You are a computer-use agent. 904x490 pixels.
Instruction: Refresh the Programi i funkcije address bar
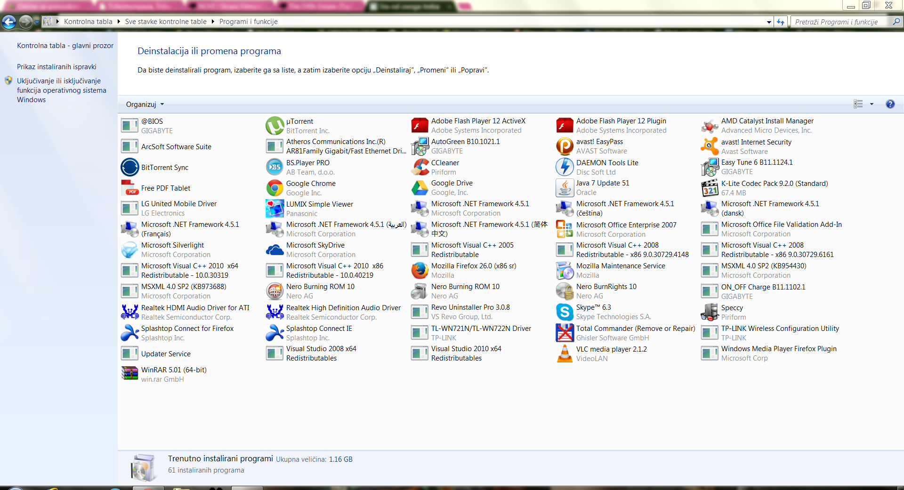click(x=781, y=22)
